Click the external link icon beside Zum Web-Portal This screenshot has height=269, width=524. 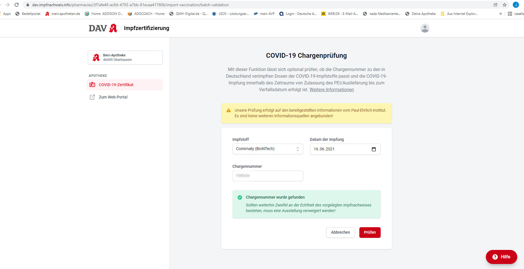click(x=92, y=97)
